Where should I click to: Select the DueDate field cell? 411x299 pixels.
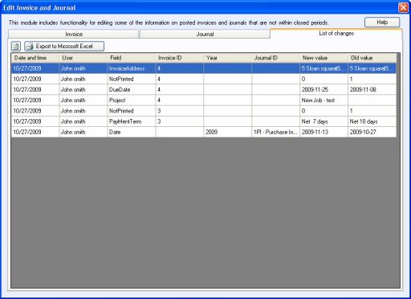pos(132,90)
